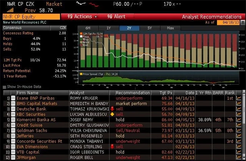This screenshot has width=246, height=161.
Task: Open chart icon for Credit Suisse row
Action: click(x=239, y=125)
